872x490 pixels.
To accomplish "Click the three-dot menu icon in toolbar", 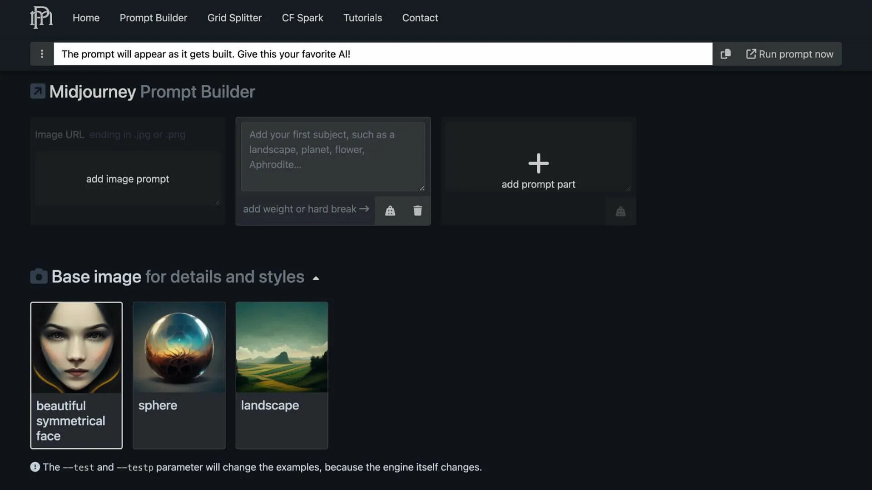I will [42, 54].
